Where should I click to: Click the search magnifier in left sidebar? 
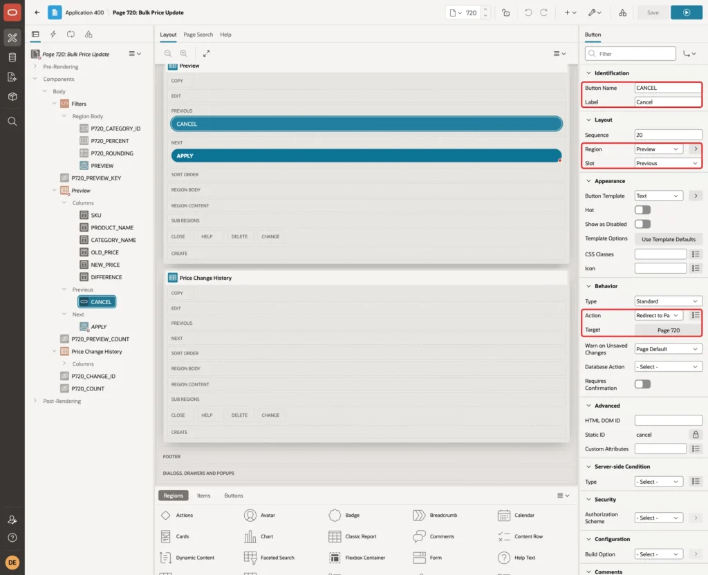(x=12, y=122)
